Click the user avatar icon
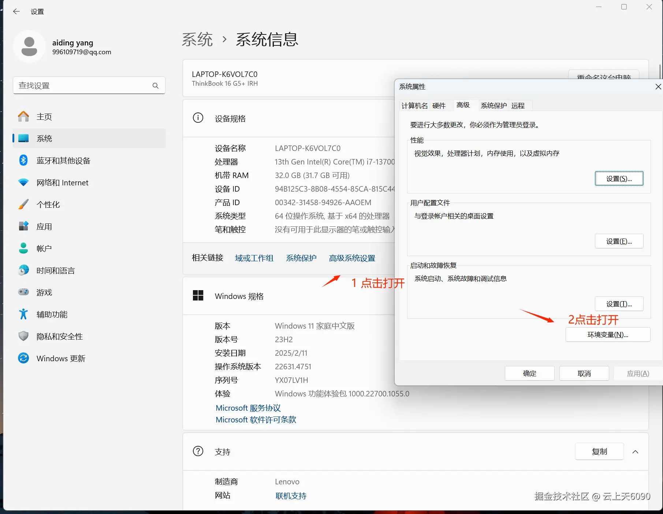The image size is (663, 514). [x=29, y=47]
